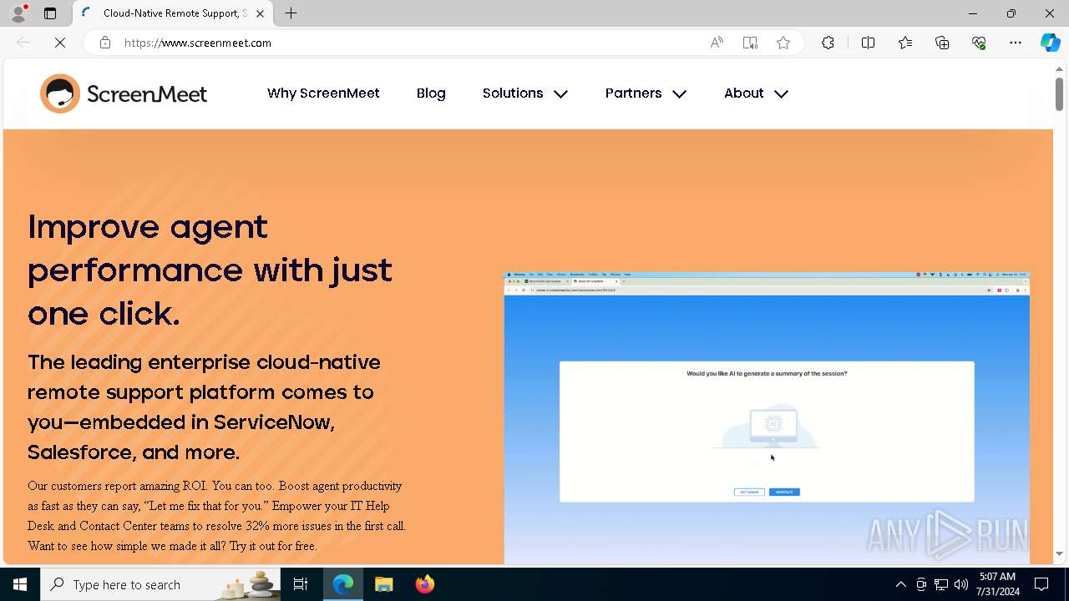Open Settings and more menu
This screenshot has height=601, width=1069.
(1016, 43)
